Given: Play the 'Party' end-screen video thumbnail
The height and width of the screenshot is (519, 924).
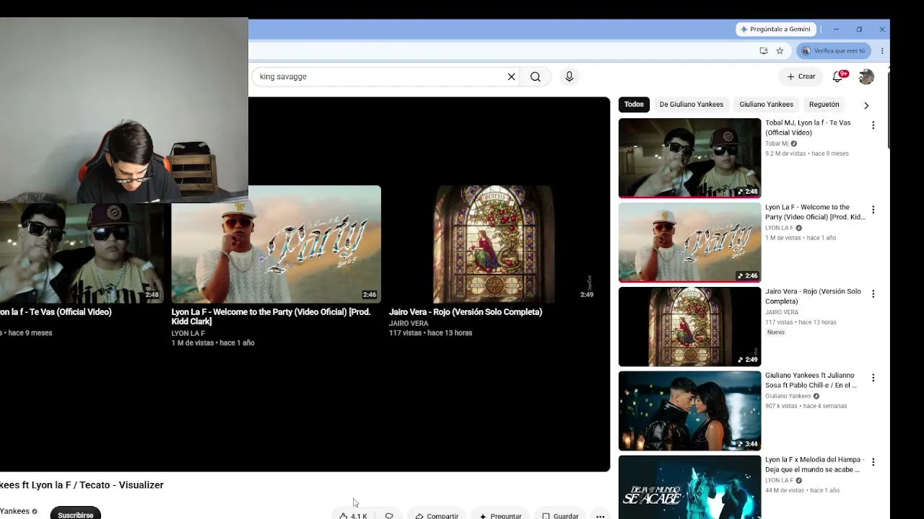Looking at the screenshot, I should pyautogui.click(x=276, y=244).
